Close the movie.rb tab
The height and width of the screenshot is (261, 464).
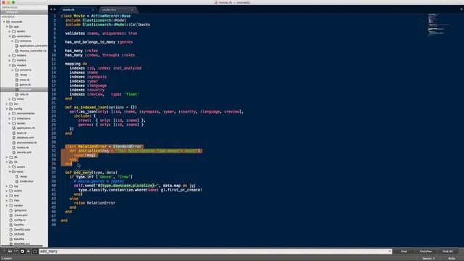tap(93, 9)
